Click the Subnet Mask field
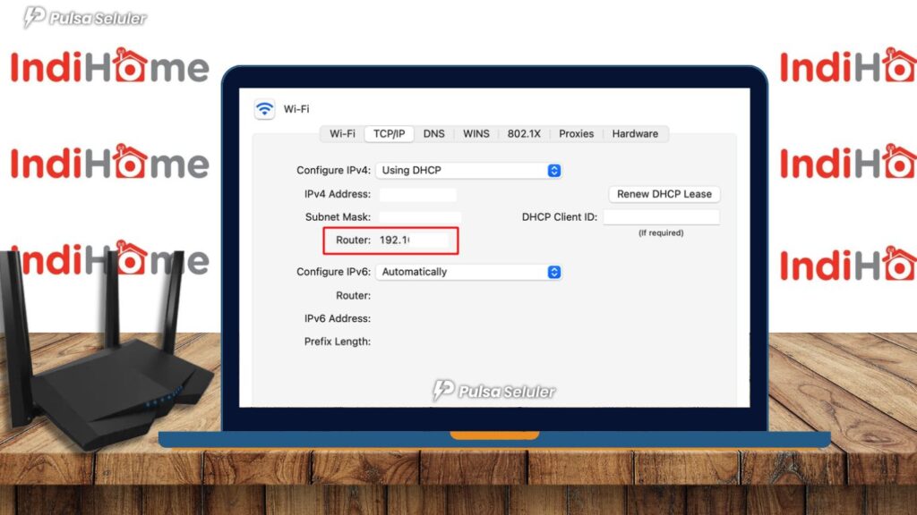Image resolution: width=917 pixels, height=515 pixels. (x=418, y=216)
